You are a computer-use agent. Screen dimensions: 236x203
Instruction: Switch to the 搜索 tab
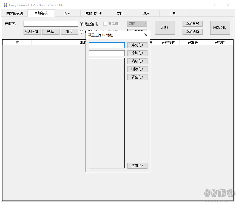click(x=67, y=13)
